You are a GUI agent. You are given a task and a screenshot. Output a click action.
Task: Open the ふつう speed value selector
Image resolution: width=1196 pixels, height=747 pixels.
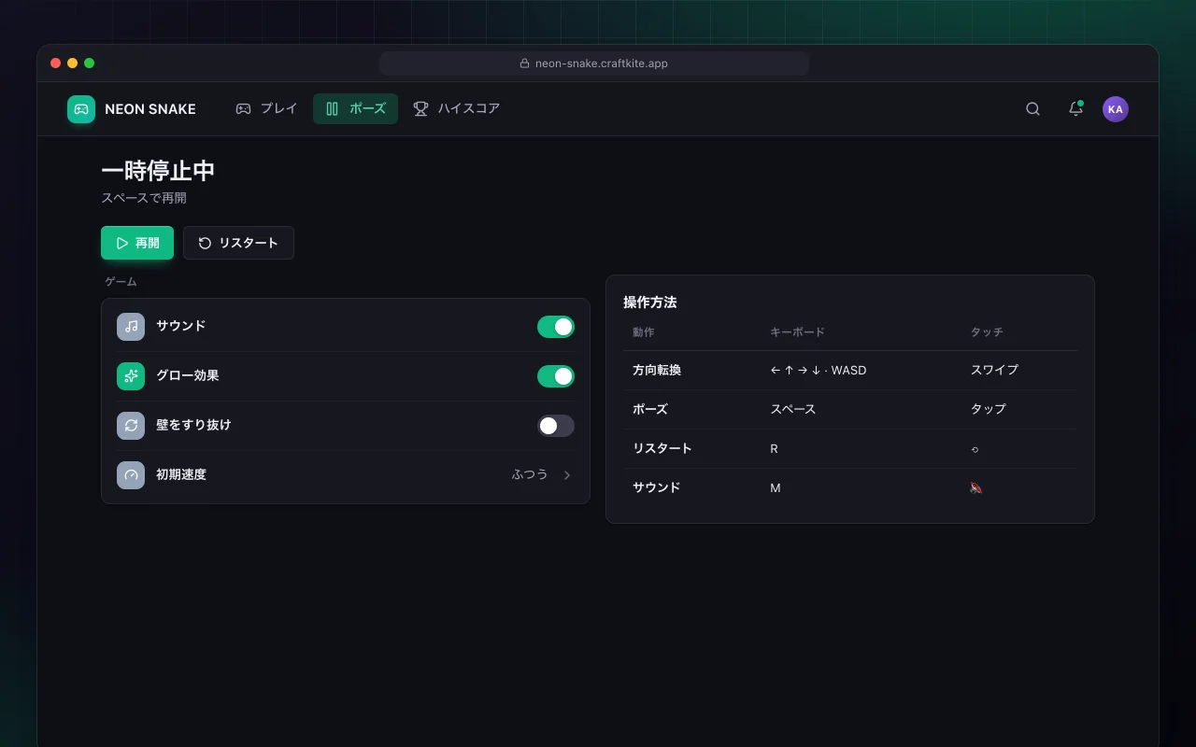tap(530, 475)
